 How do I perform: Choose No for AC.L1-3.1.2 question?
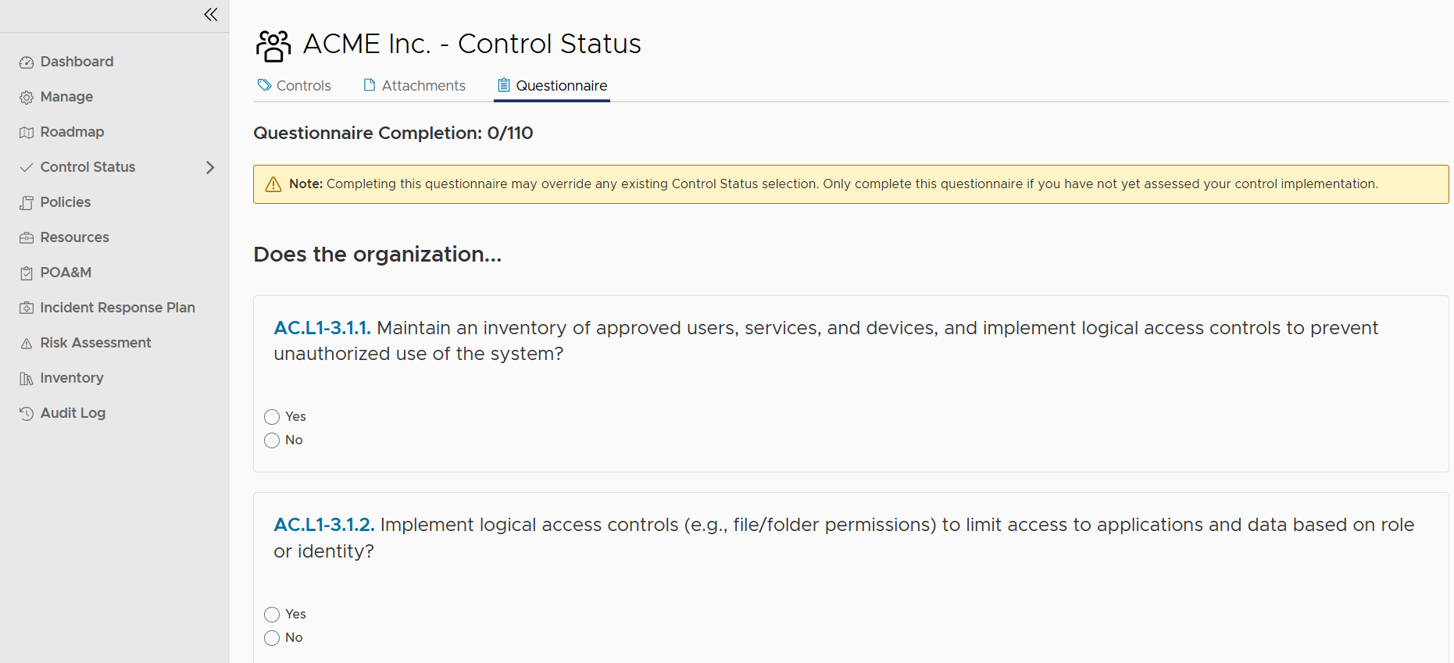tap(272, 638)
